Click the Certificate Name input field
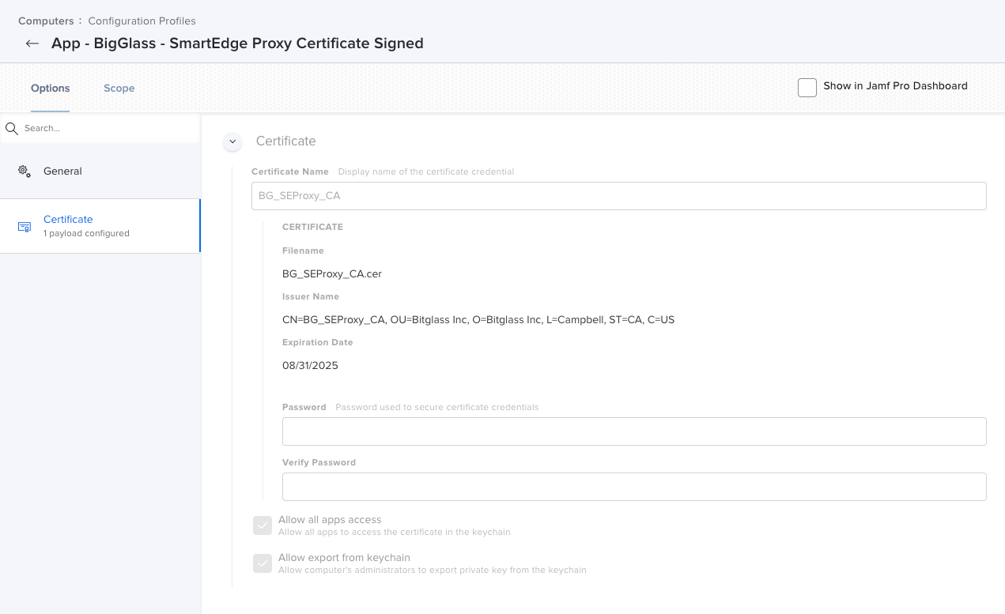The image size is (1005, 614). click(618, 195)
